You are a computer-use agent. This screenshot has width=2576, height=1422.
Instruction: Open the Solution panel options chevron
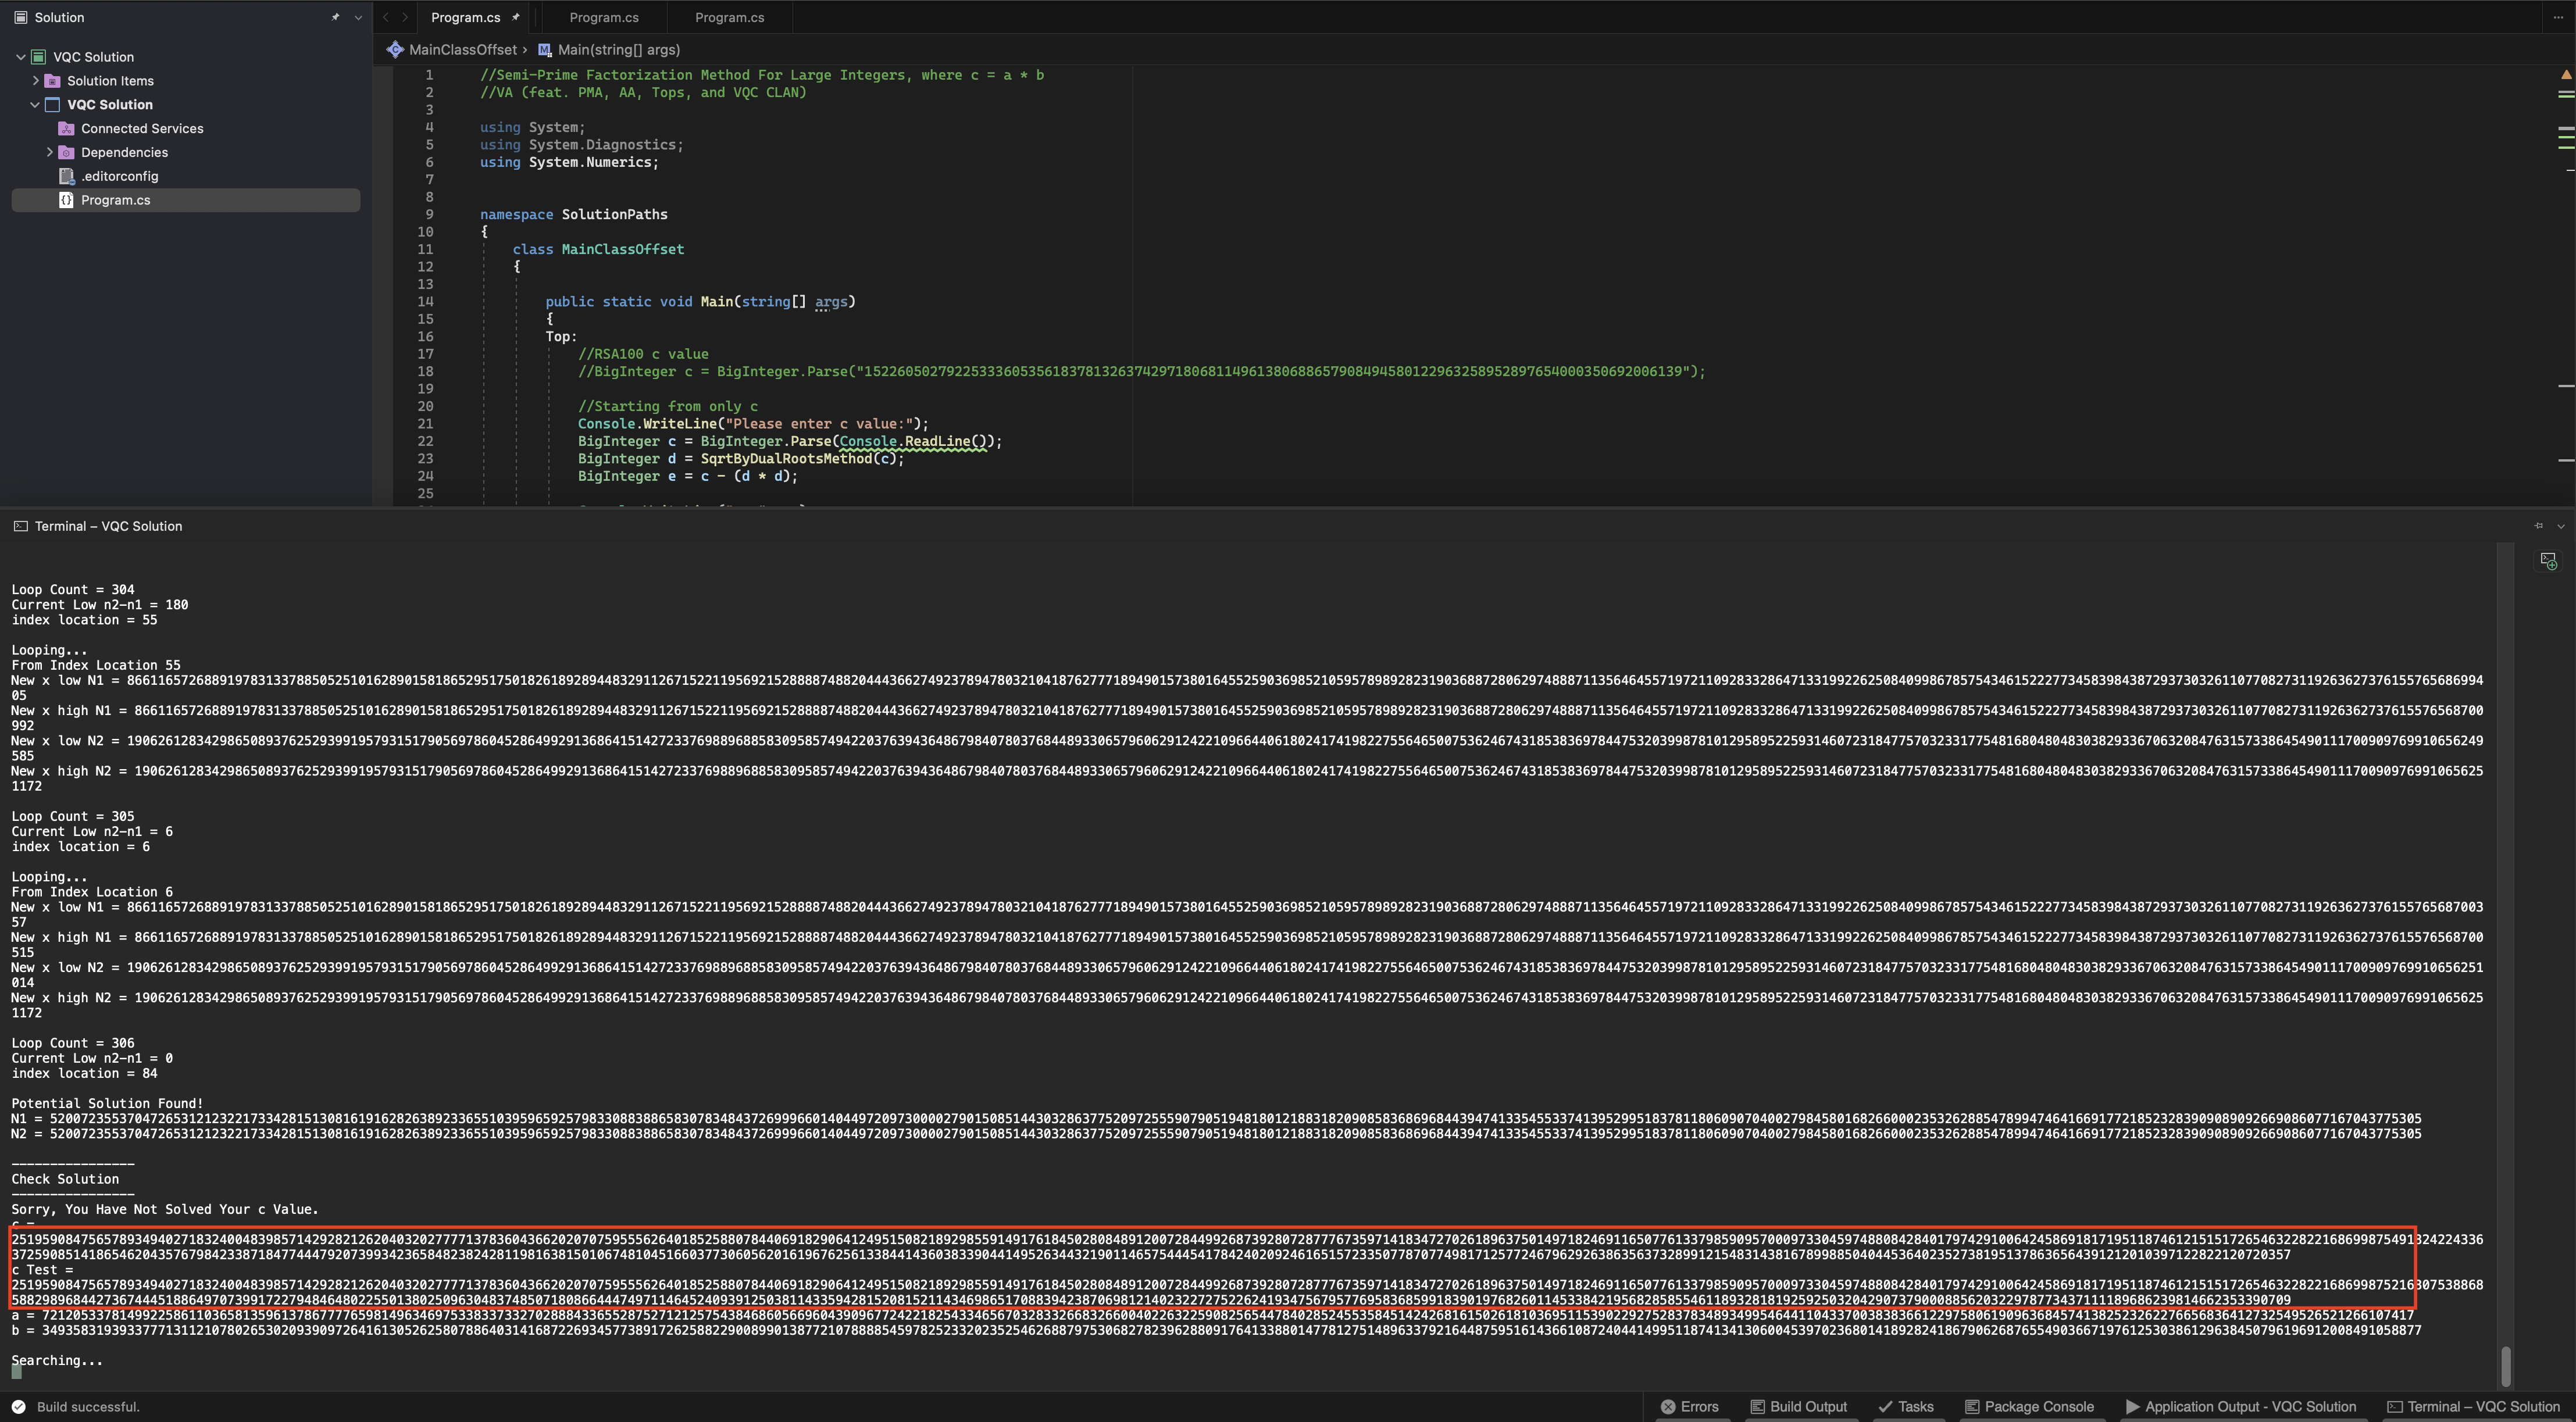click(358, 17)
